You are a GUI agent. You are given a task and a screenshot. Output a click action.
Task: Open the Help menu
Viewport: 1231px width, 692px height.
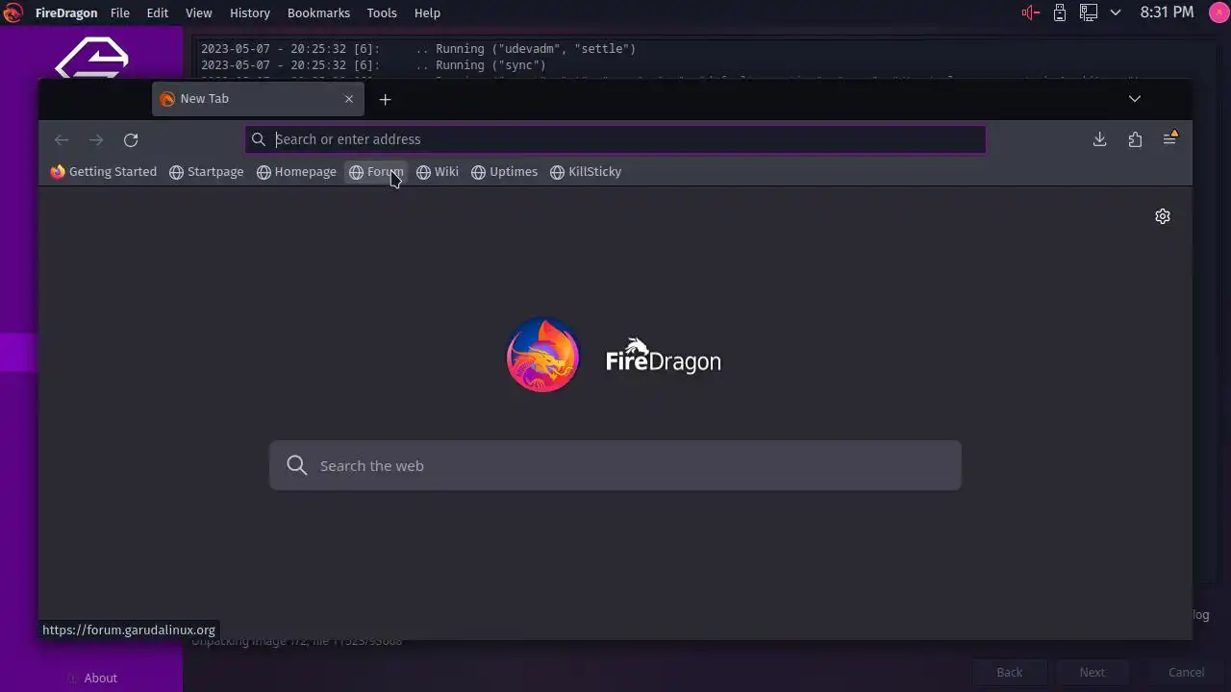tap(427, 12)
